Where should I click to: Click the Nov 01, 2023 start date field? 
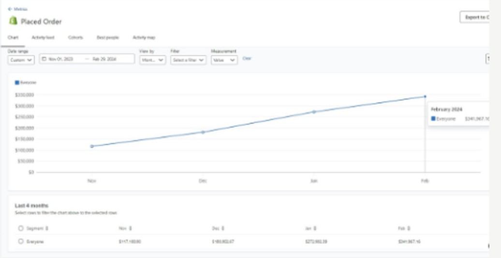(61, 59)
